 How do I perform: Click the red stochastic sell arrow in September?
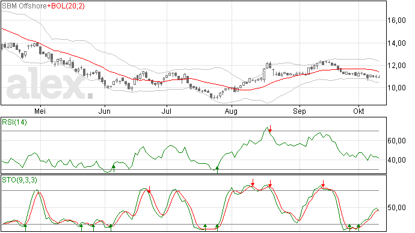pyautogui.click(x=323, y=184)
